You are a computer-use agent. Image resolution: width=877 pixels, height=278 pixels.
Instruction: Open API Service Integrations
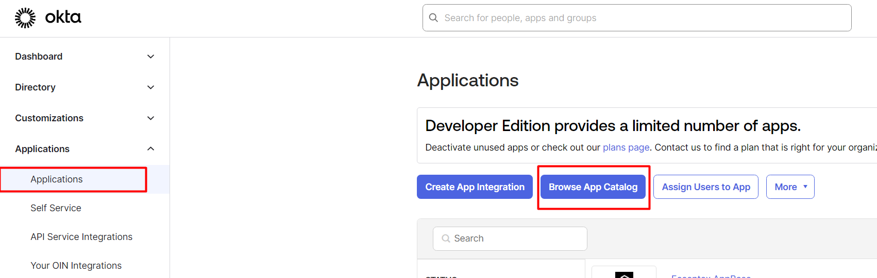[x=81, y=237]
